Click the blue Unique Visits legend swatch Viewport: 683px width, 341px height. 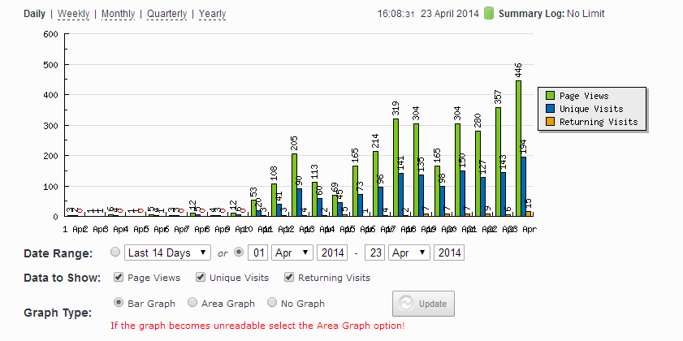550,109
